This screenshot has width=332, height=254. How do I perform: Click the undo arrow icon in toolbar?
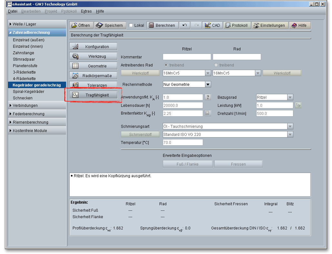click(x=185, y=25)
